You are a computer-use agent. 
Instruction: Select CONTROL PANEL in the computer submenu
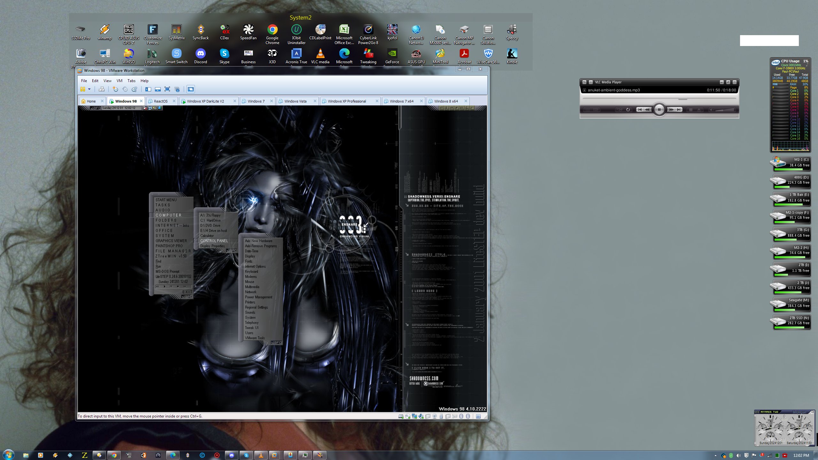pyautogui.click(x=214, y=241)
